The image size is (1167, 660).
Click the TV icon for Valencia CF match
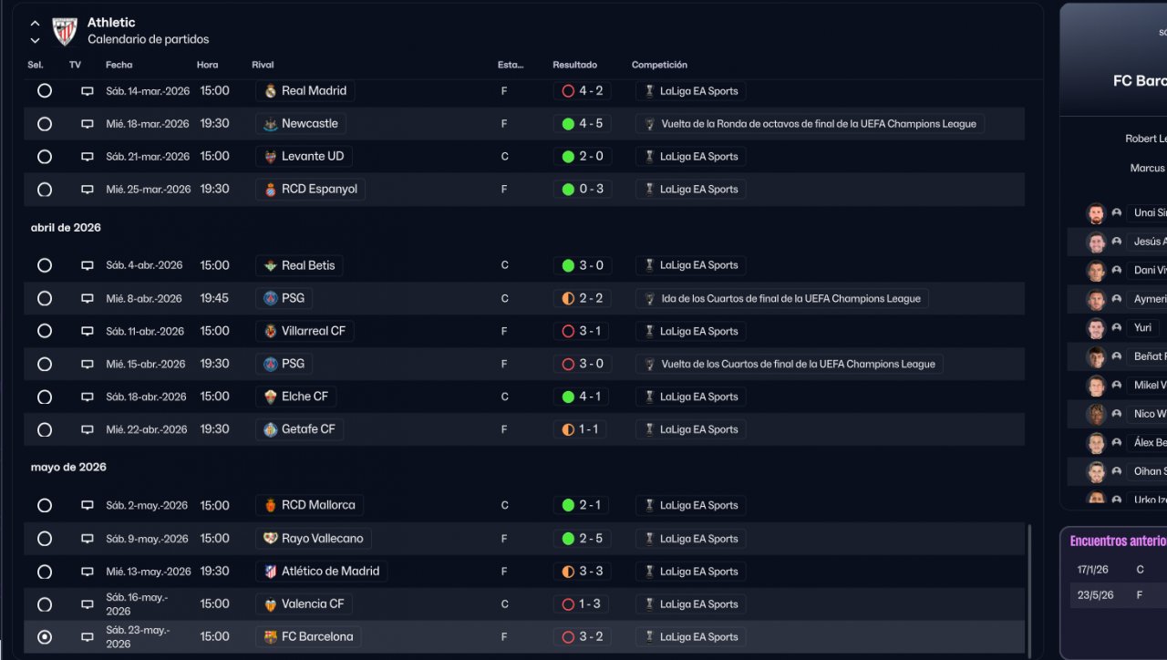88,604
